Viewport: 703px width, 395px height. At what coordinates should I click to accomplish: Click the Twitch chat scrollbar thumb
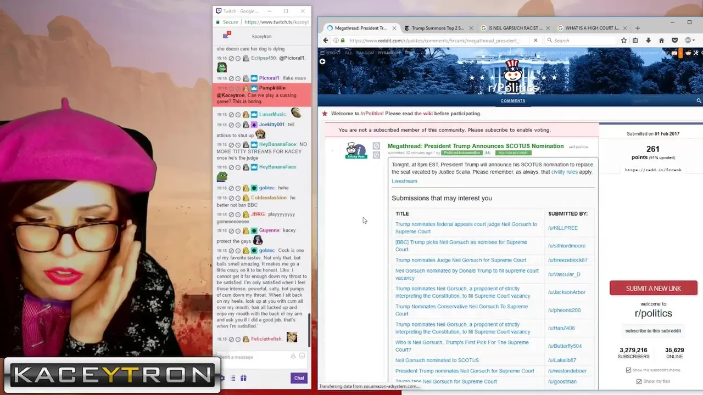(309, 330)
